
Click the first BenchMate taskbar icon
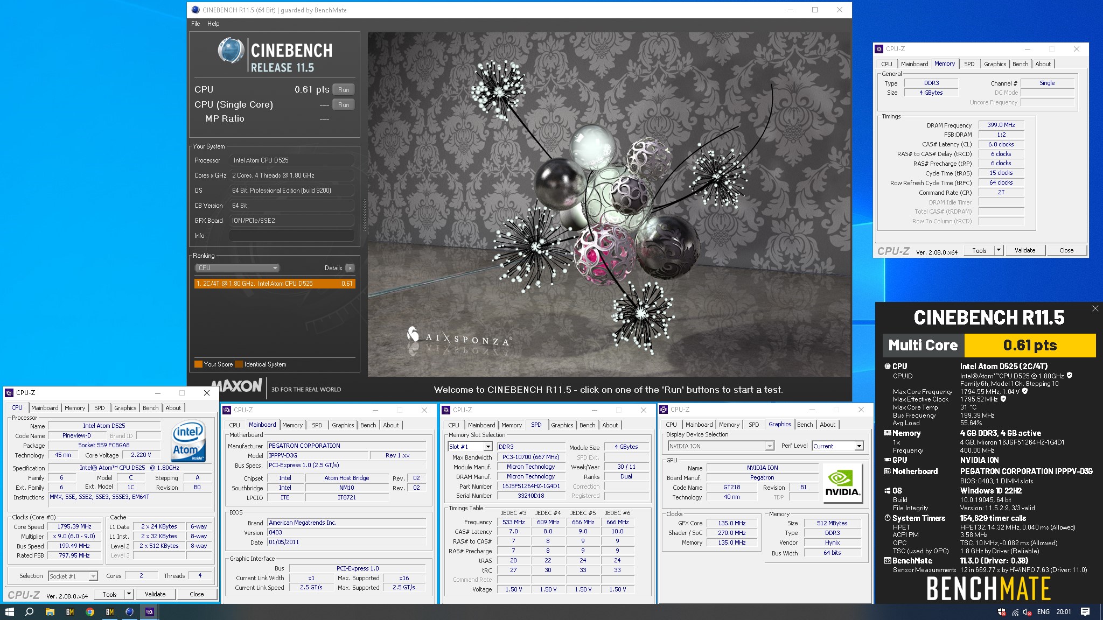[x=70, y=612]
